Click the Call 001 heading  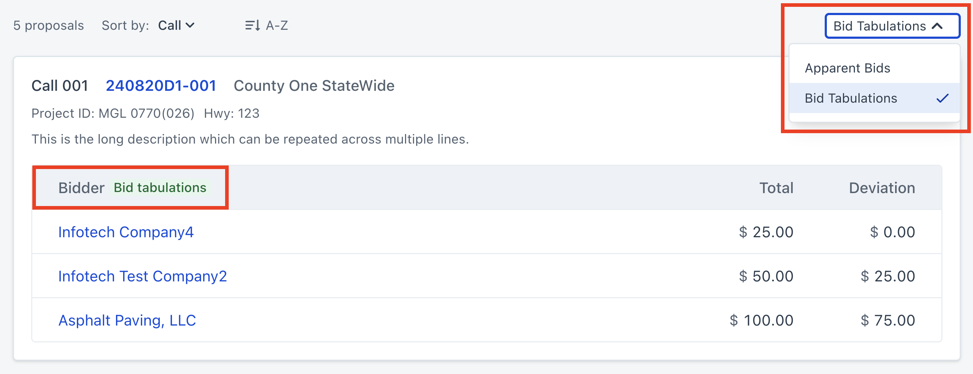[x=60, y=86]
